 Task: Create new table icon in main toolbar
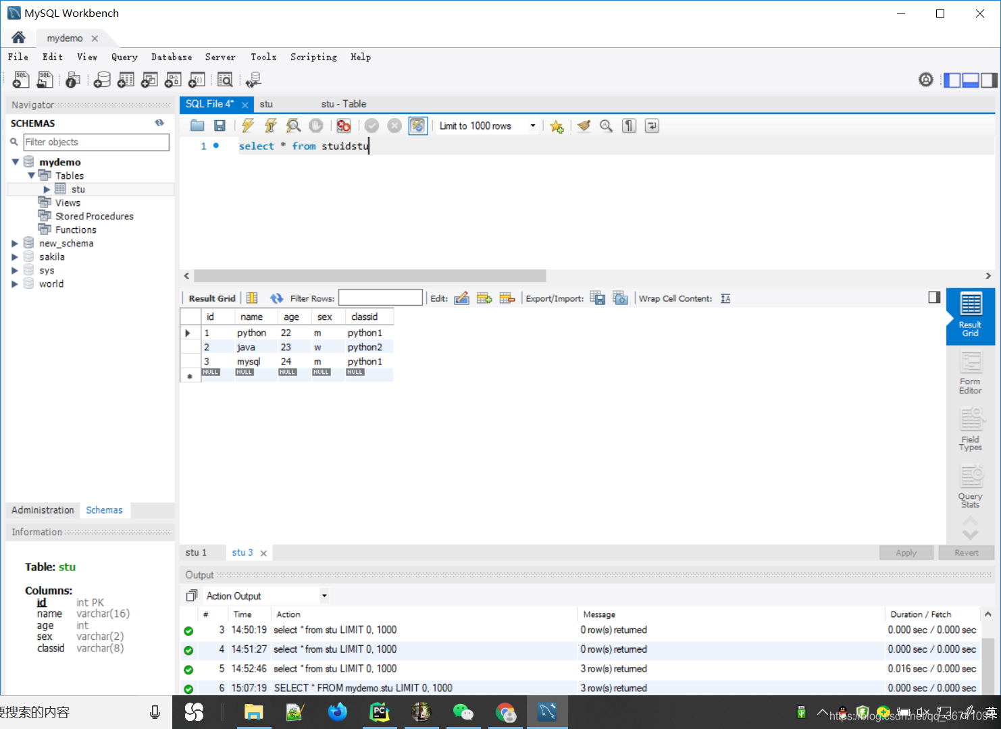point(126,80)
